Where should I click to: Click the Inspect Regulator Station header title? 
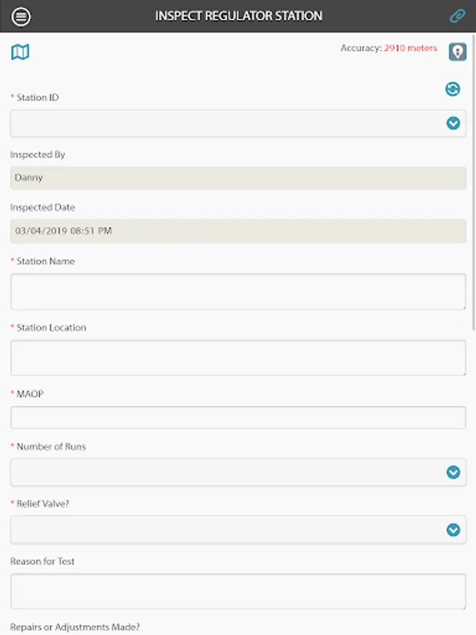pos(239,16)
